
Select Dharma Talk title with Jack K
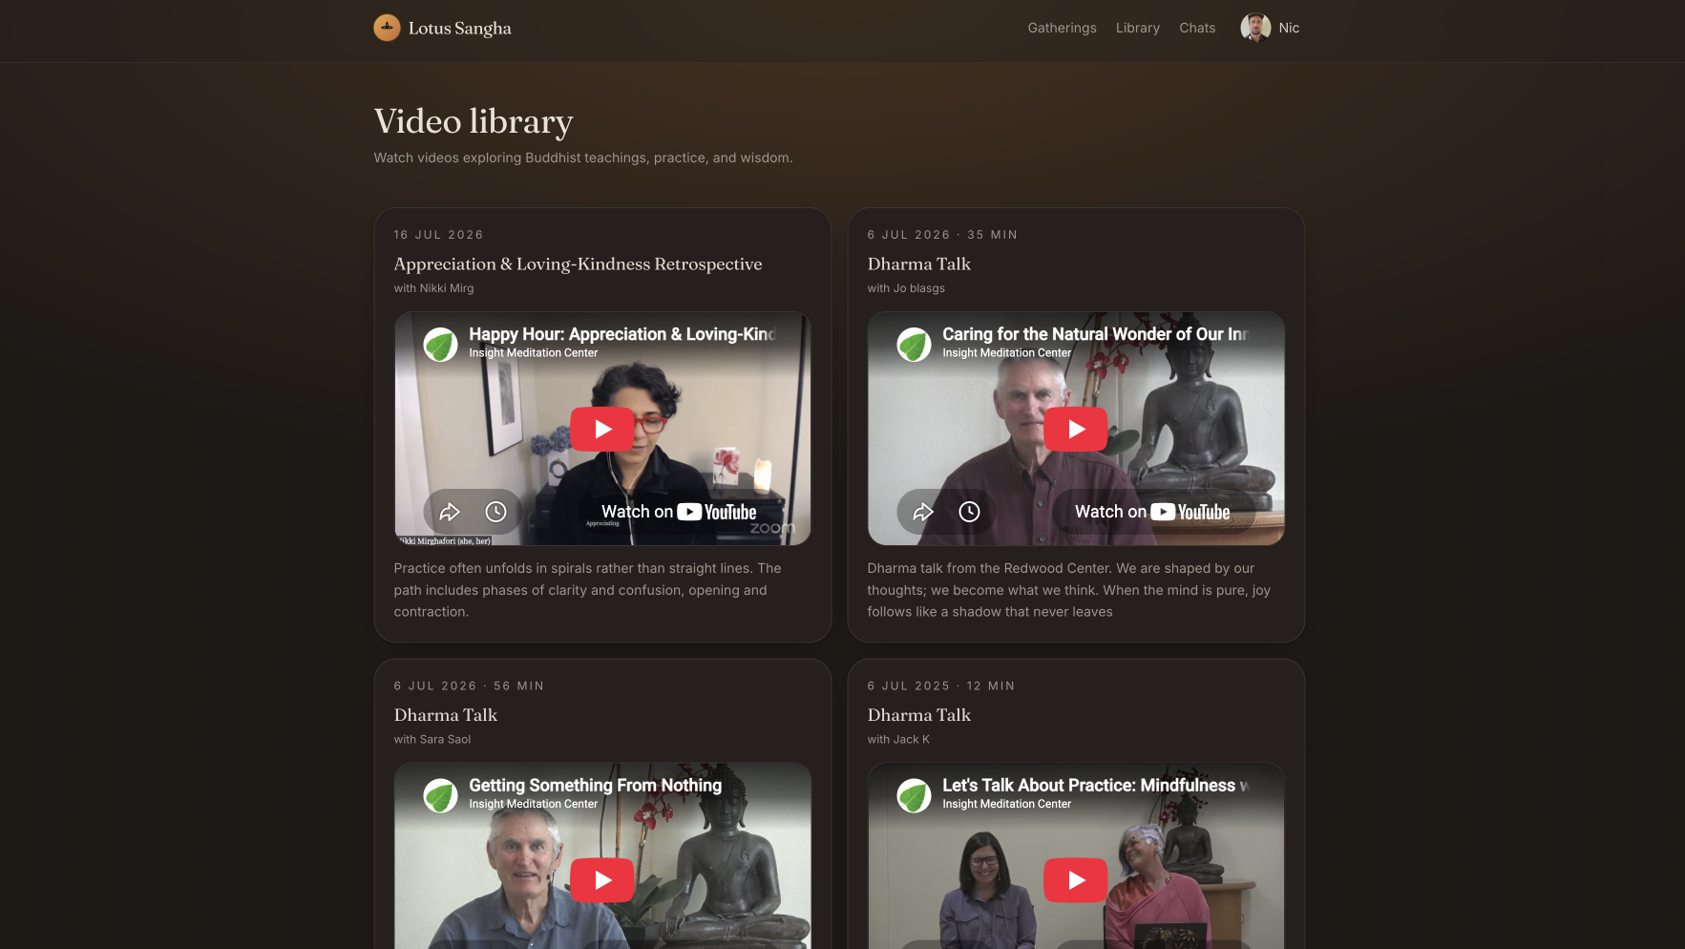pos(918,715)
